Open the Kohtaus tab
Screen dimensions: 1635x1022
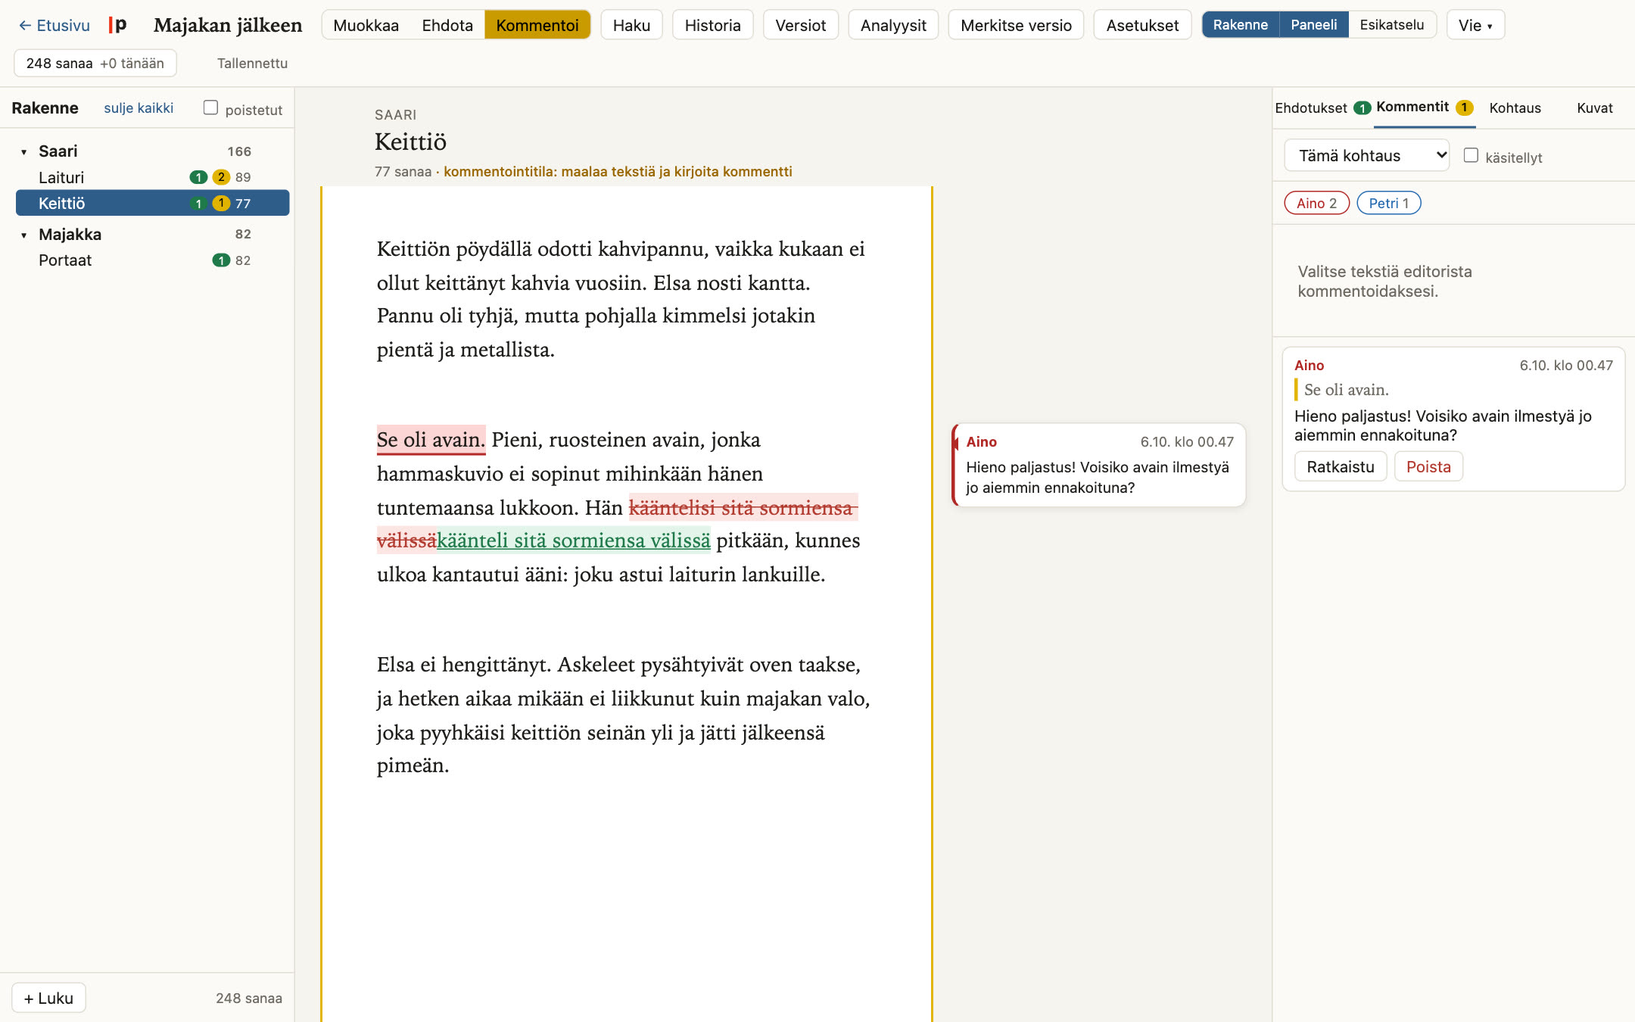pos(1515,108)
